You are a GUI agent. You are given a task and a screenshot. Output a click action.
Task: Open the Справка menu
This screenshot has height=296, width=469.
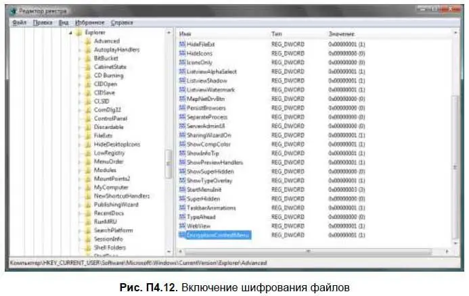pos(122,23)
